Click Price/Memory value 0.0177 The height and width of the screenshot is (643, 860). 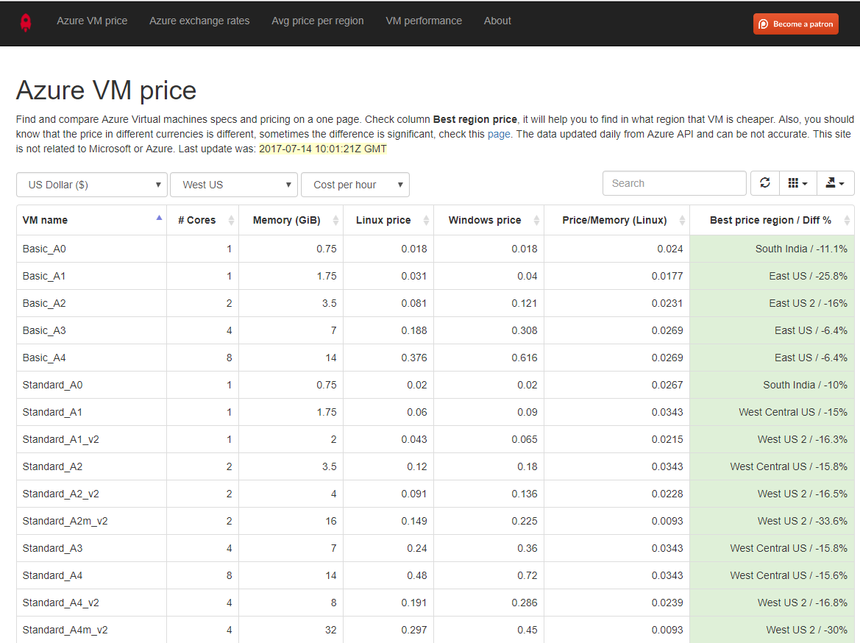(667, 276)
